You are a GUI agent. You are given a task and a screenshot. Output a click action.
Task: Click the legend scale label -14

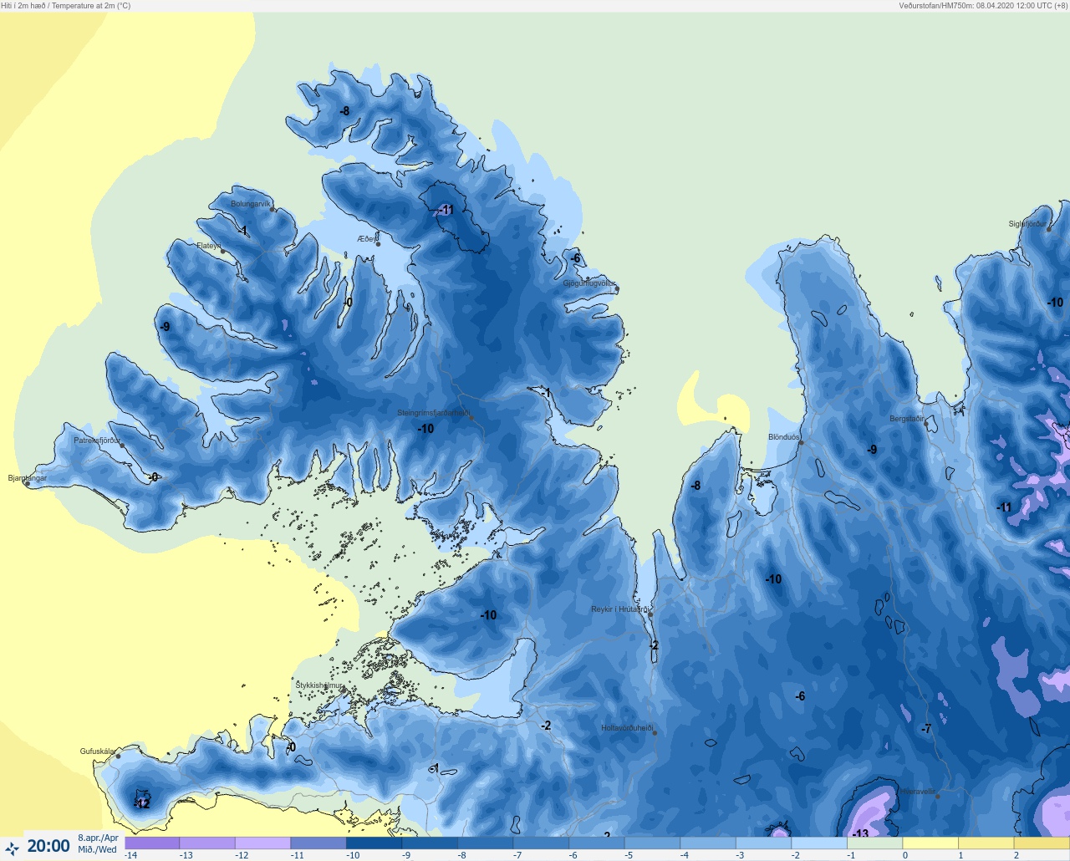pos(131,855)
